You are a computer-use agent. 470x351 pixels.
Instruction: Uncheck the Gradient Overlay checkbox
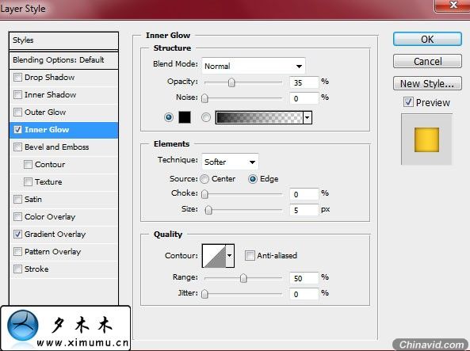pyautogui.click(x=17, y=234)
